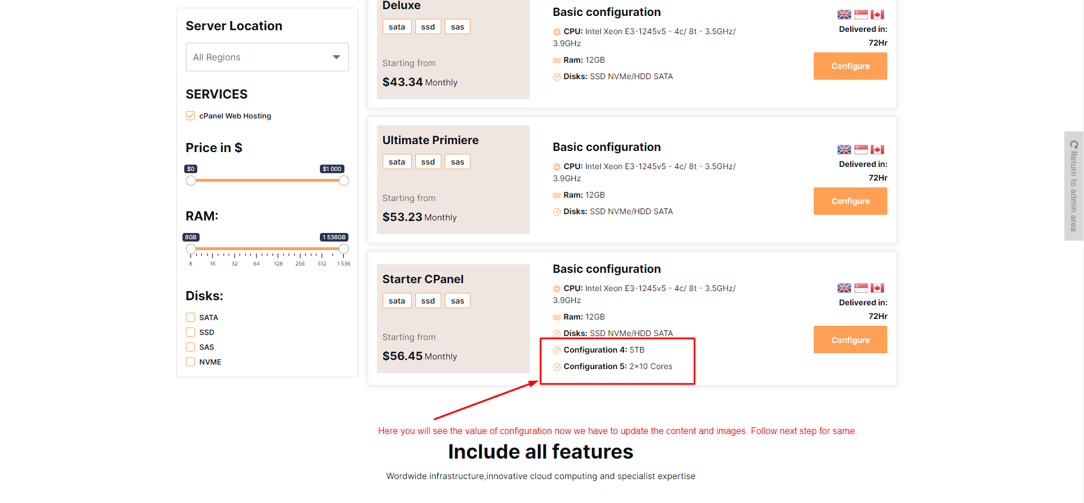Click the Ram icon in Ultimate Primiere card
Image resolution: width=1084 pixels, height=503 pixels.
557,195
